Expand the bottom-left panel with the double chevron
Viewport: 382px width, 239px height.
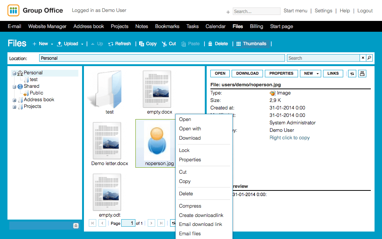(76, 226)
